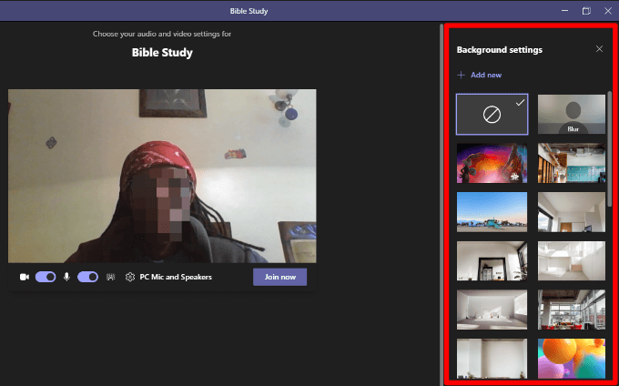619x386 pixels.
Task: Close the Background settings panel
Action: pos(599,49)
